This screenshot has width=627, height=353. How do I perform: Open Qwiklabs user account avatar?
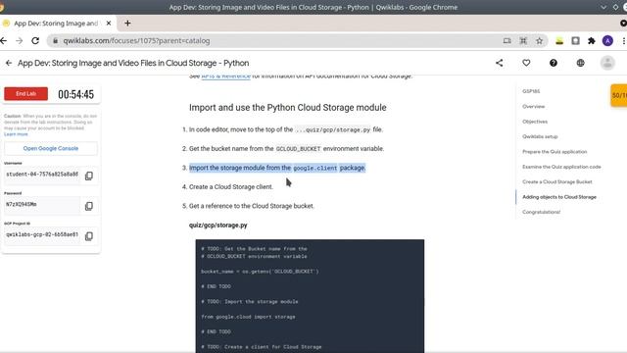click(607, 63)
